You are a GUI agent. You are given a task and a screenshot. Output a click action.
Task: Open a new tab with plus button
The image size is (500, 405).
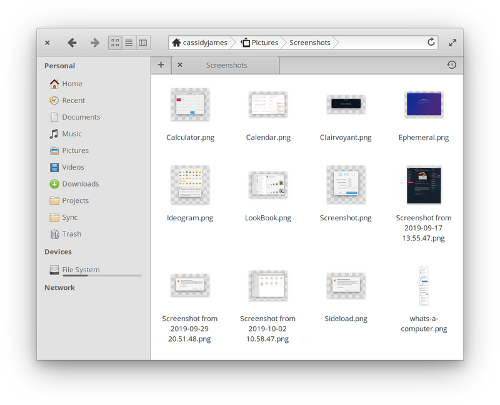(x=161, y=65)
